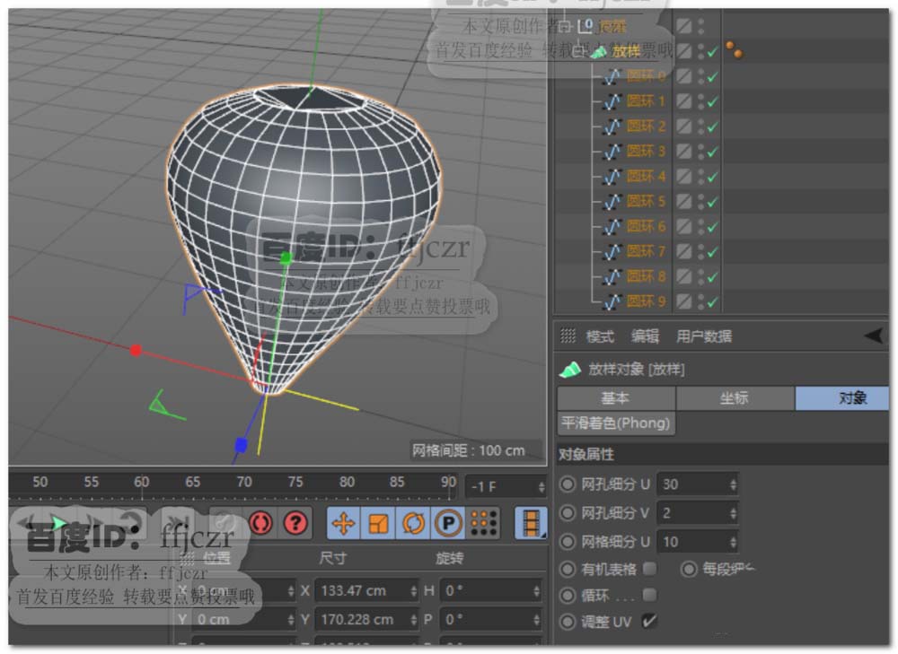Click the Rotation key toggle icon
Viewport: 898px width, 654px height.
pos(413,523)
